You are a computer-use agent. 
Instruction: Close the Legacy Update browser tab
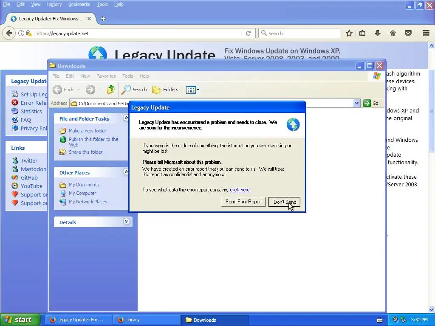(x=89, y=19)
